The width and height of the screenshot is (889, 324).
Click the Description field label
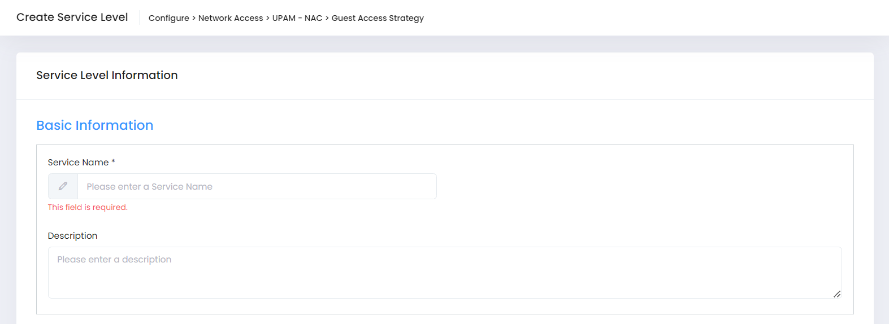click(72, 236)
